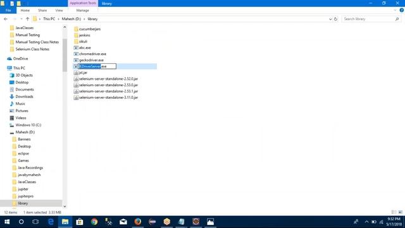Open Explorer Help icon

tap(402, 10)
